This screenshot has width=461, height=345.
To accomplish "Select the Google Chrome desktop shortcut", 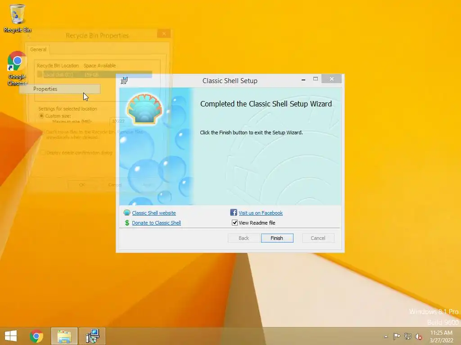I will click(17, 68).
